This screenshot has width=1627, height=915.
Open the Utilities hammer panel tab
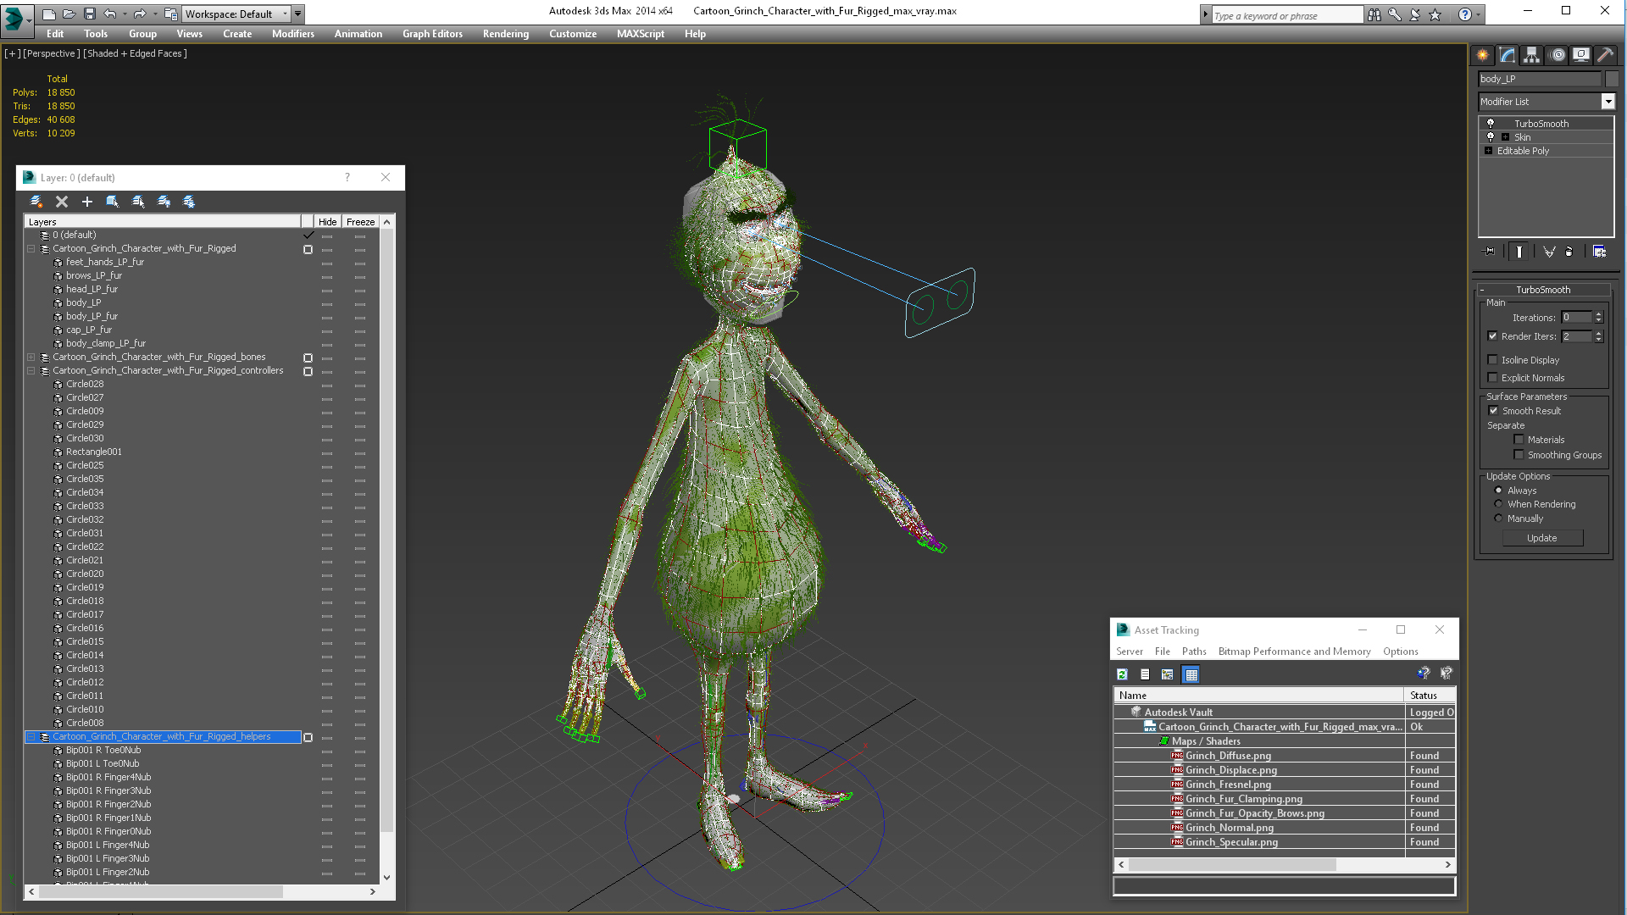1605,55
